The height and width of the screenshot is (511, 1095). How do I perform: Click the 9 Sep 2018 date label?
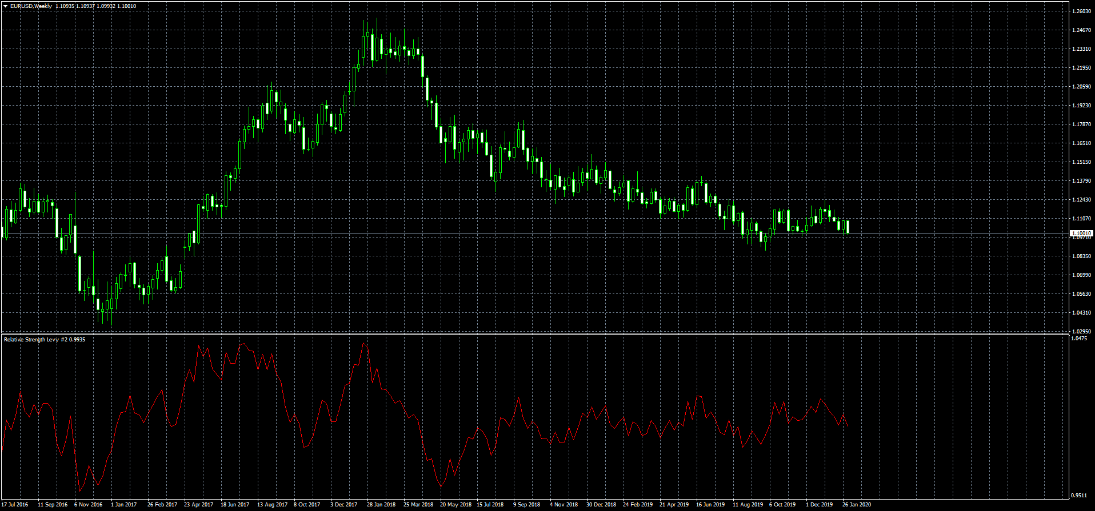point(527,505)
